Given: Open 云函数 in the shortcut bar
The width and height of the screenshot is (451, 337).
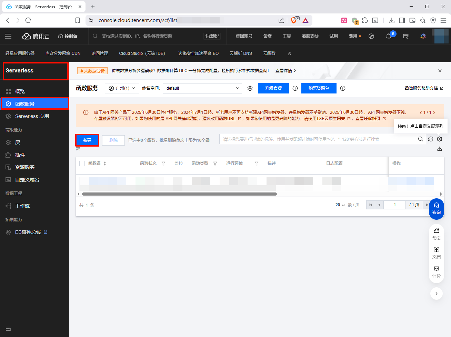Looking at the screenshot, I should (269, 53).
